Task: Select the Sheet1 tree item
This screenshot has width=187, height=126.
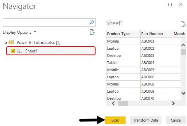Action: point(51,51)
